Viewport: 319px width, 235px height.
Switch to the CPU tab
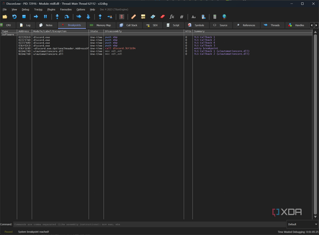point(7,25)
